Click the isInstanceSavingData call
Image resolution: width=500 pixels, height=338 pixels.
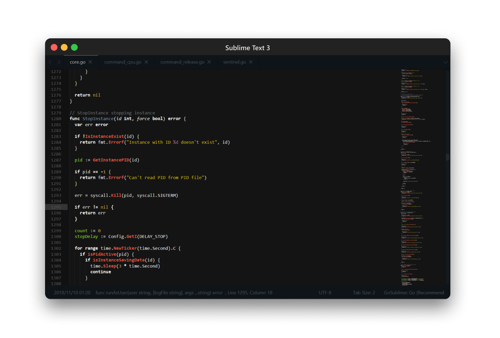click(x=119, y=260)
